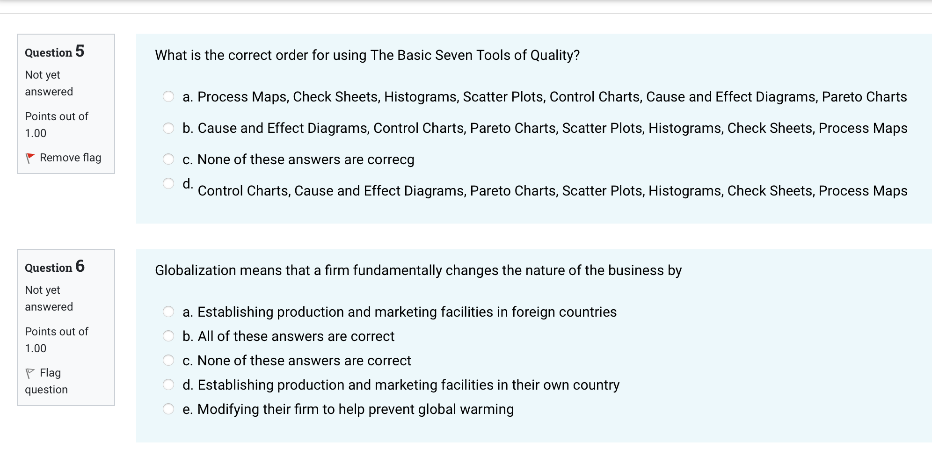Select 'Establishing production and marketing facilities in foreign countries'
The image size is (932, 464).
click(x=168, y=312)
